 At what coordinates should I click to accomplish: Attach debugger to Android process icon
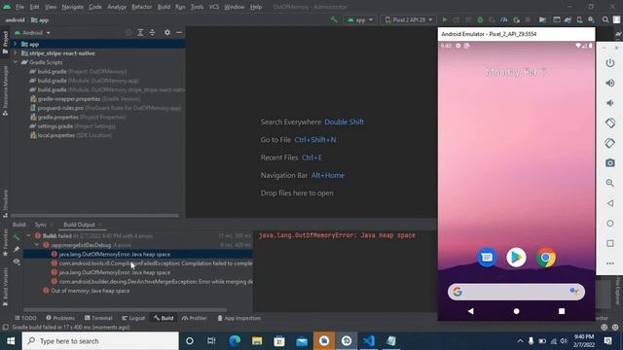516,19
